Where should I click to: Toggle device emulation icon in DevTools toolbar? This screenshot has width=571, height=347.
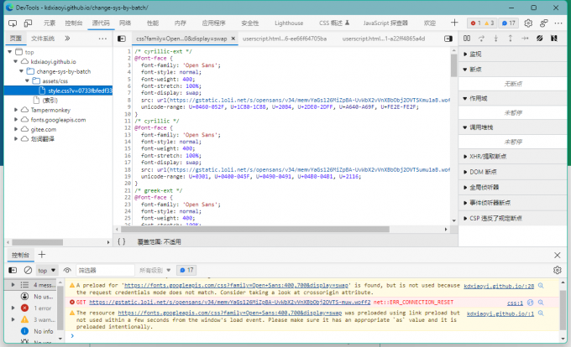[28, 23]
